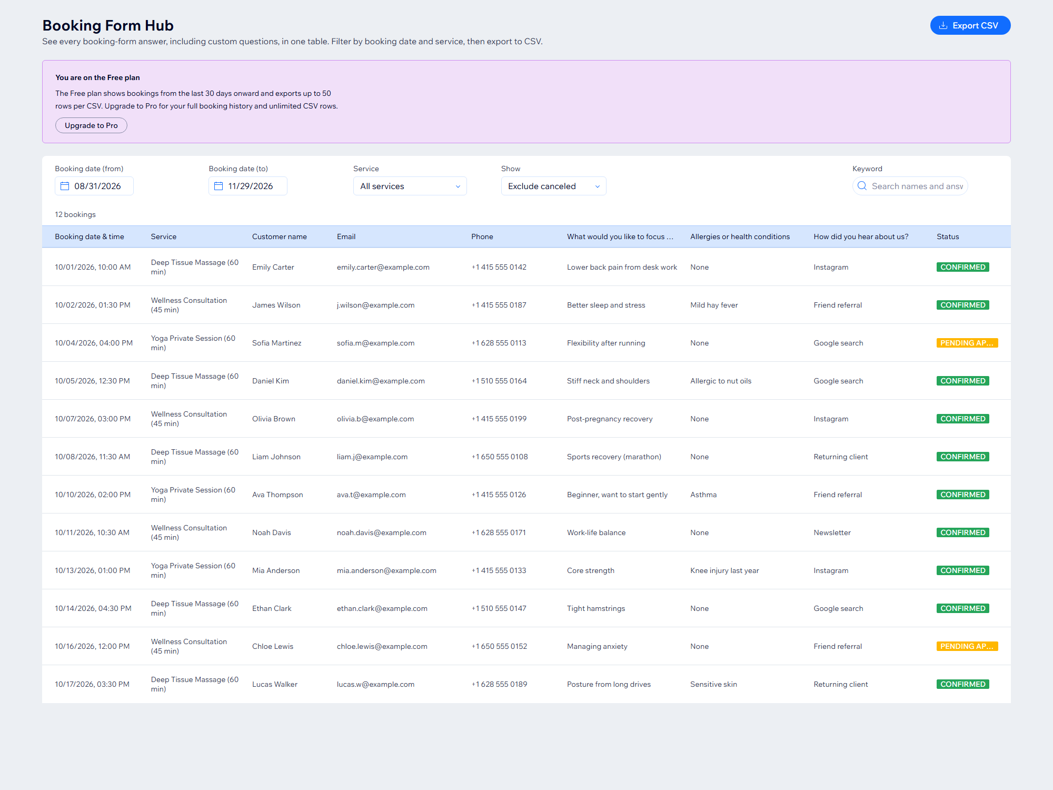Viewport: 1053px width, 790px height.
Task: Click Sofia Martinez's PENDING AP... status badge
Action: (x=967, y=343)
